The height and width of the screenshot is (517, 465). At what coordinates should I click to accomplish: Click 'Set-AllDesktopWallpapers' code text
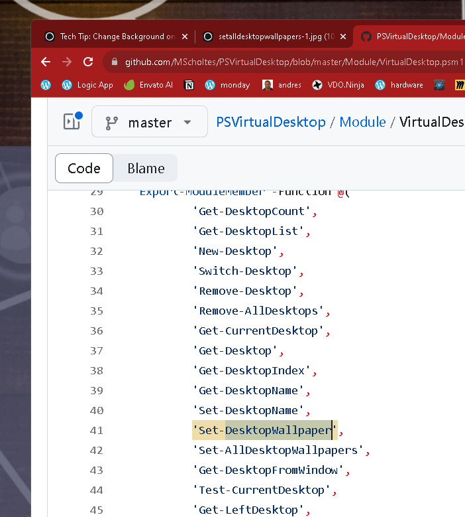click(278, 451)
